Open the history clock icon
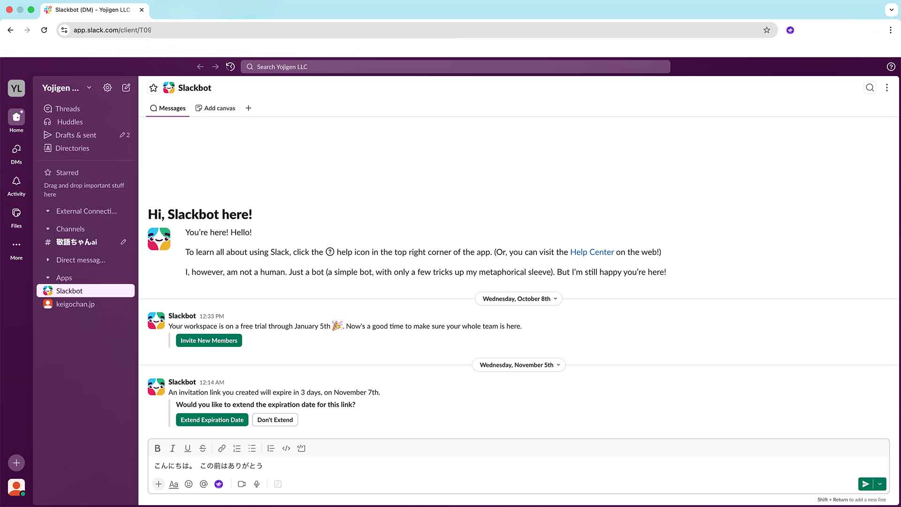 (230, 67)
